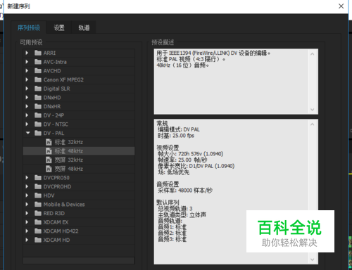Click the HDV folder icon
The height and width of the screenshot is (270, 352).
point(38,195)
